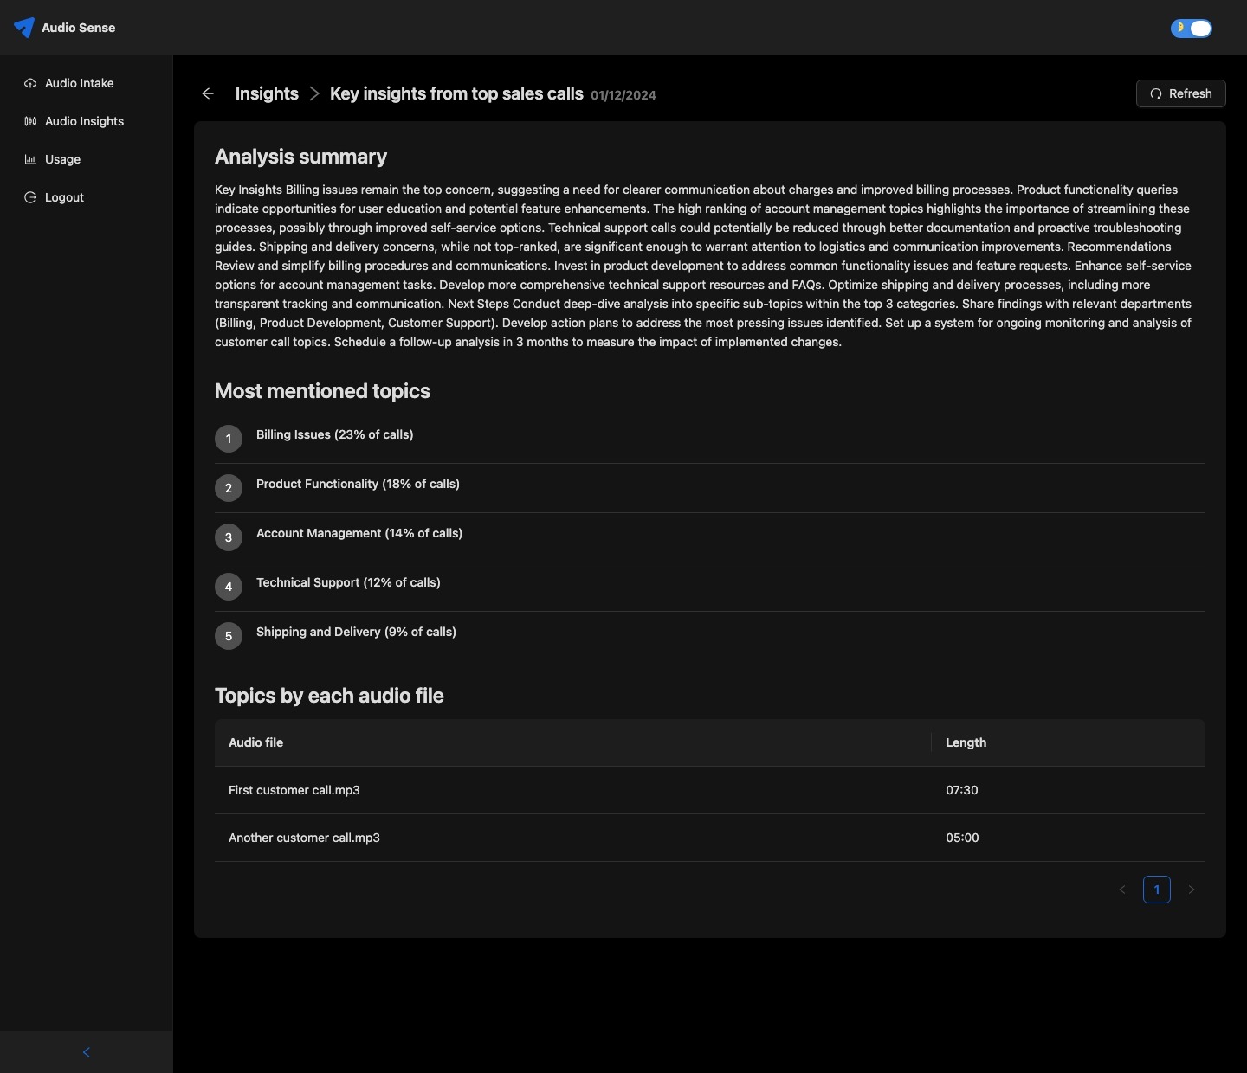Screen dimensions: 1247x1073
Task: Select the number 1 Billing Issues badge
Action: coord(229,439)
